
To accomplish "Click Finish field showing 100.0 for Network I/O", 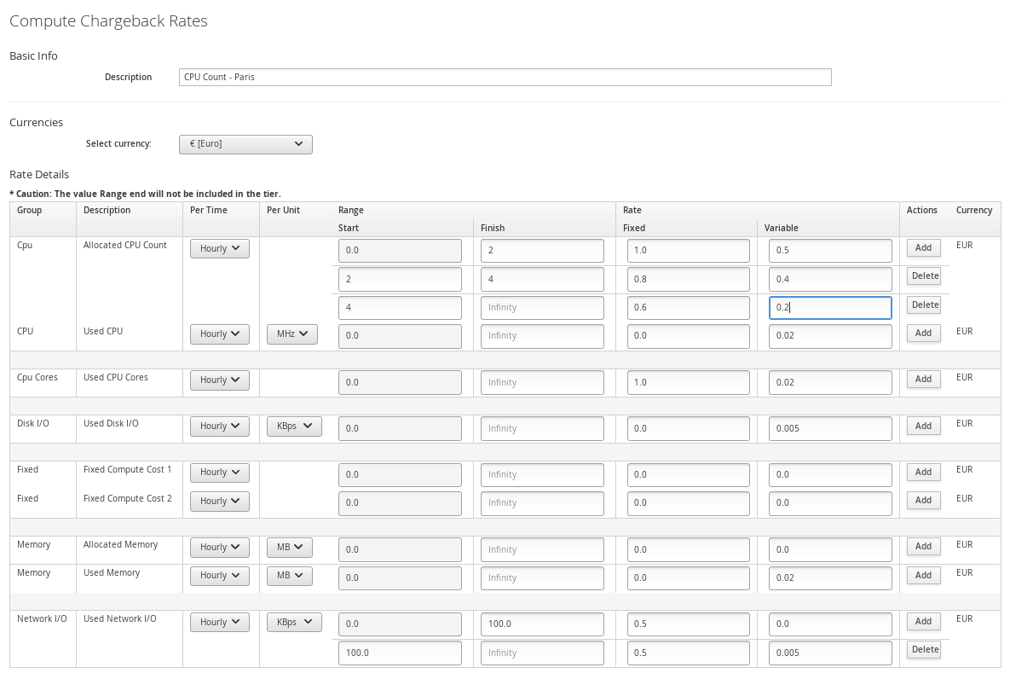I will [x=542, y=624].
